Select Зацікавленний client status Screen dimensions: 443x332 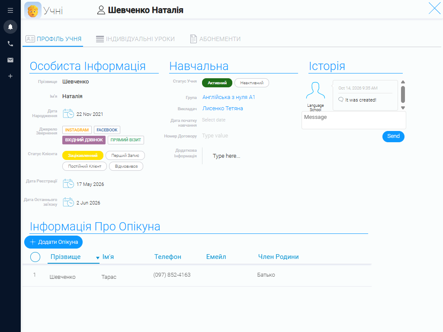83,155
